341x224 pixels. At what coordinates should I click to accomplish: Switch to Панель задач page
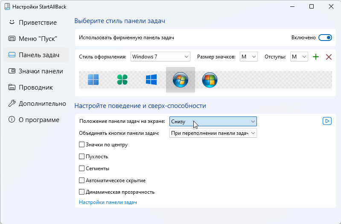[36, 55]
